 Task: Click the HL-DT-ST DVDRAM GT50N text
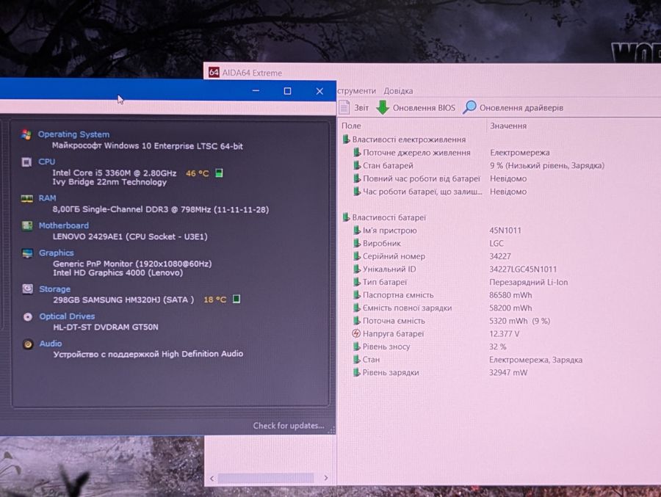[106, 327]
